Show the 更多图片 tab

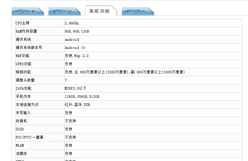coord(136,12)
